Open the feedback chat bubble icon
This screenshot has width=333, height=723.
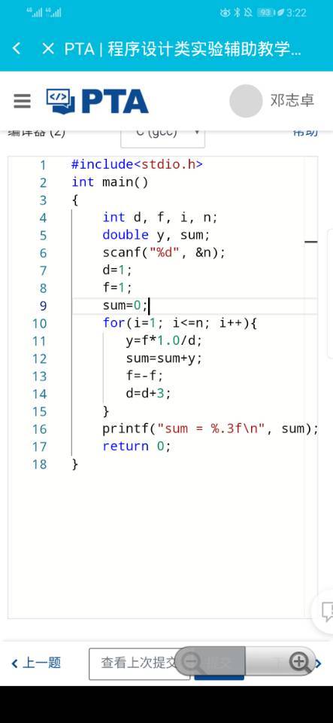click(x=326, y=612)
